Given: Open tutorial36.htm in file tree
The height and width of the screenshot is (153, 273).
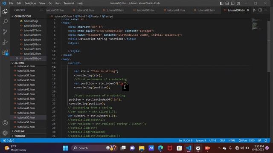Looking at the screenshot, I should click(x=26, y=71).
